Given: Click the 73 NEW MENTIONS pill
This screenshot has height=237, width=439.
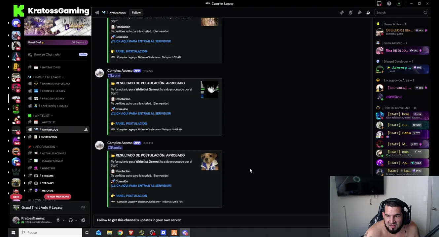Looking at the screenshot, I should tap(57, 197).
